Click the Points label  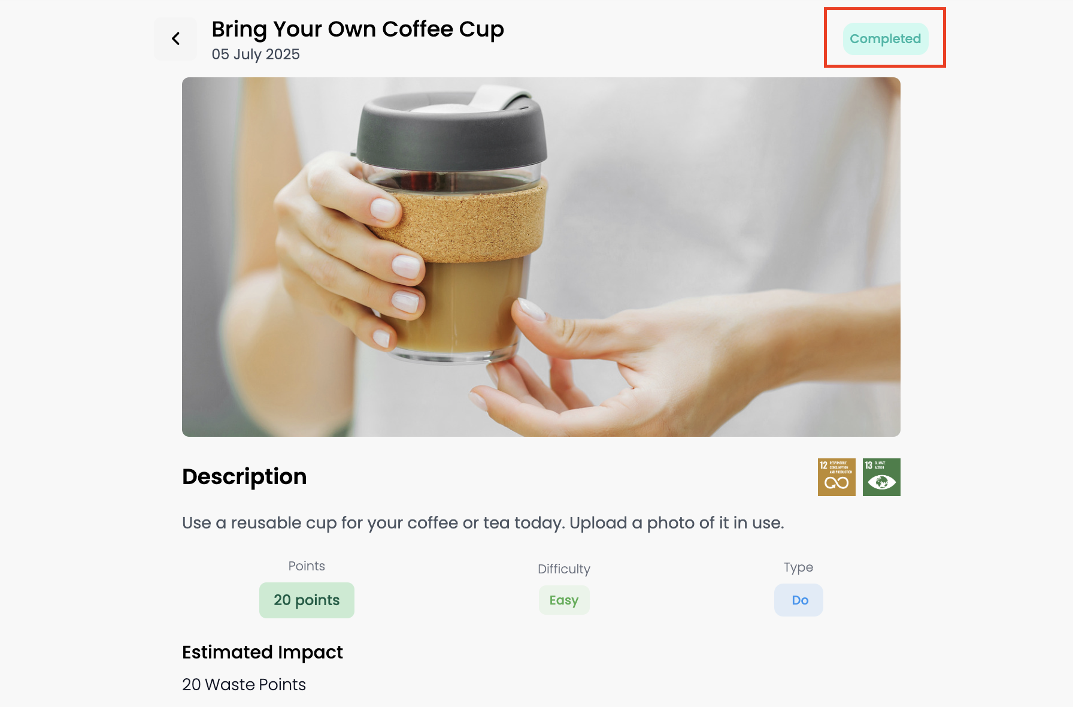307,566
